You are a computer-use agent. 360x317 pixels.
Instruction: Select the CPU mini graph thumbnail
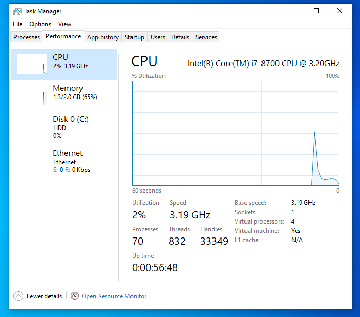[x=32, y=64]
